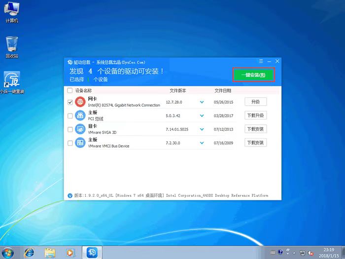345x259 pixels.
Task: Check the PCI 总线 主板 checkbox
Action: pos(70,115)
